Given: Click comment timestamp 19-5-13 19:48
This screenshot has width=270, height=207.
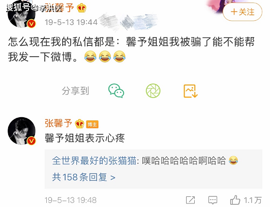Looking at the screenshot, I should click(71, 200).
